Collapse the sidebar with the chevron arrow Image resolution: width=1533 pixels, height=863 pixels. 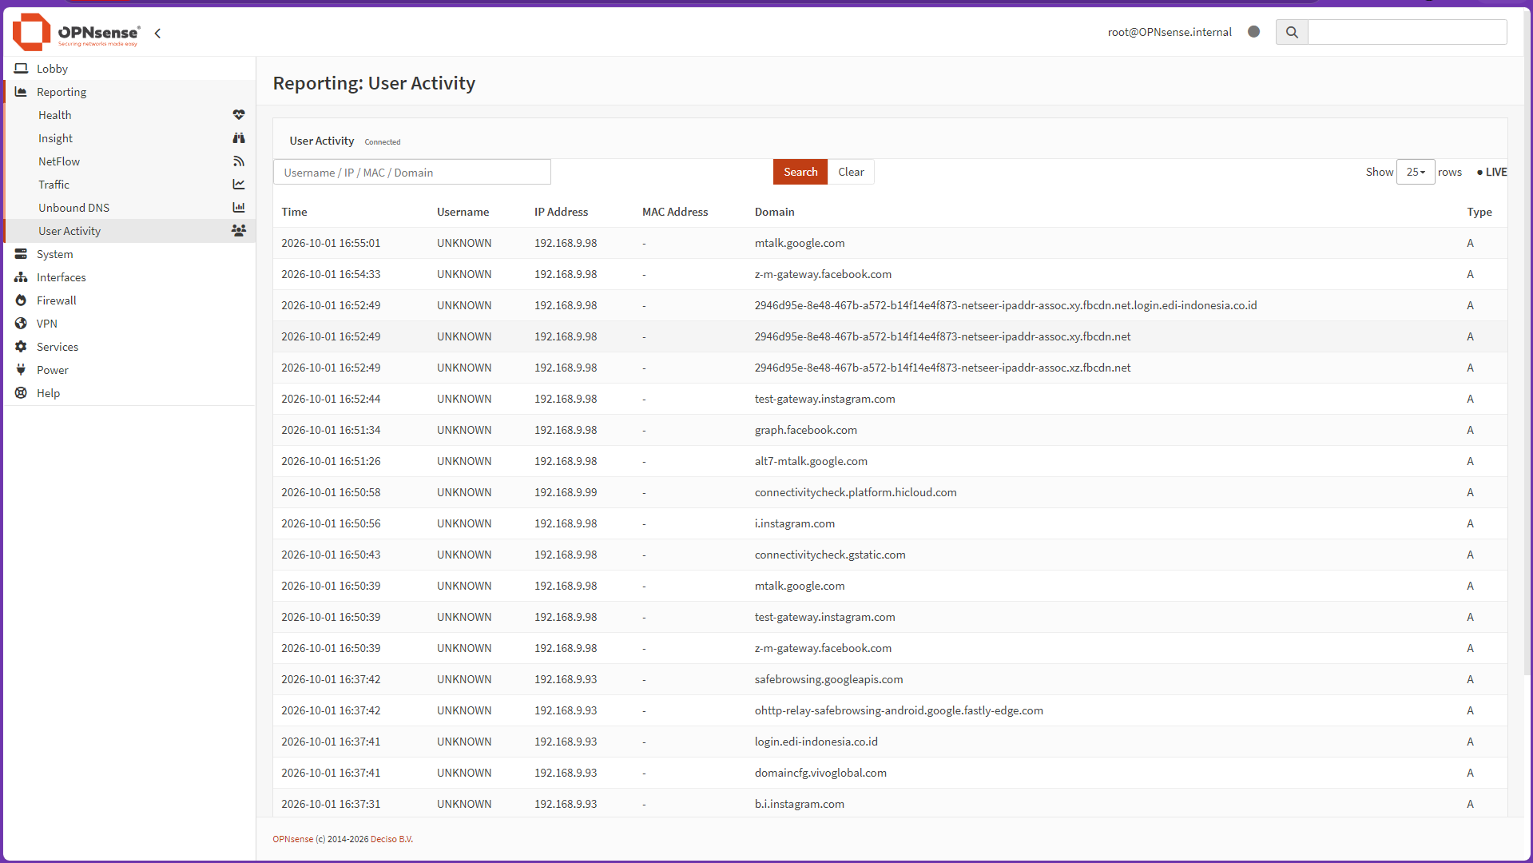[x=157, y=33]
